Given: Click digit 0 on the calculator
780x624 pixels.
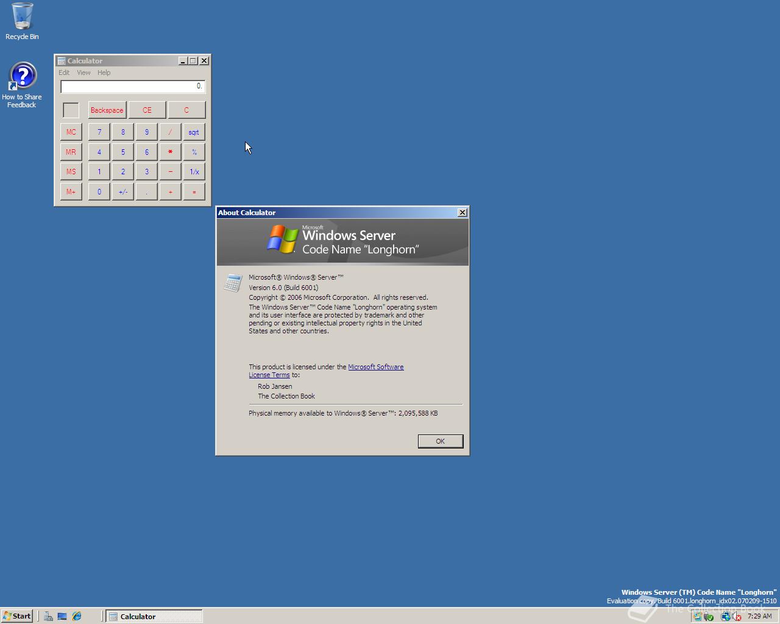Looking at the screenshot, I should [99, 191].
